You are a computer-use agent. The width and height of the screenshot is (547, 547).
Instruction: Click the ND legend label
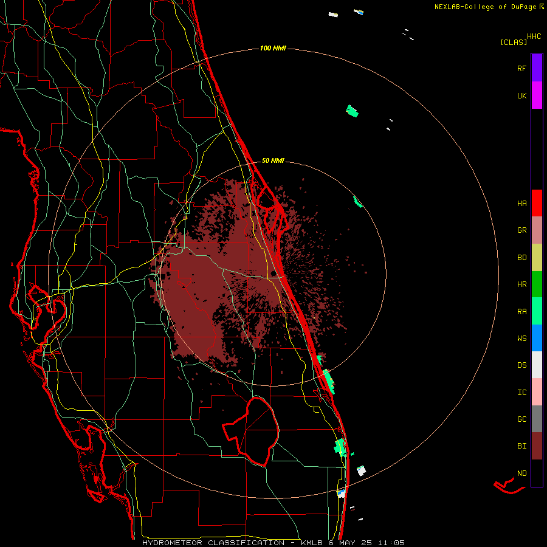coord(521,473)
